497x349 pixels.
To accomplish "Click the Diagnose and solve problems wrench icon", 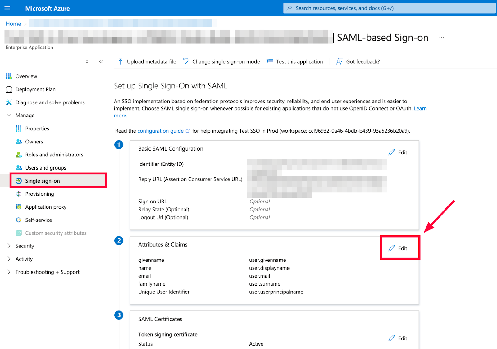I will coord(9,102).
